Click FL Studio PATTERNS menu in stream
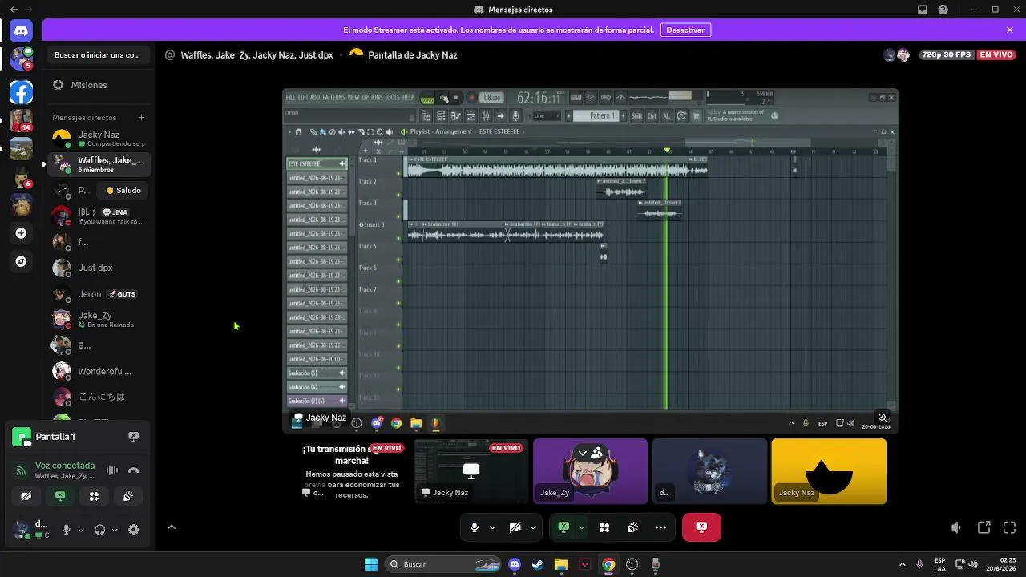Image resolution: width=1026 pixels, height=577 pixels. pyautogui.click(x=333, y=98)
